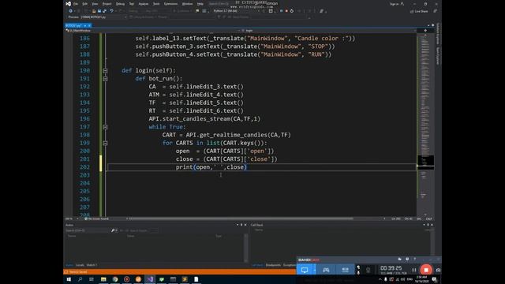
Task: Click the Undo toolbar icon
Action: pyautogui.click(x=111, y=11)
